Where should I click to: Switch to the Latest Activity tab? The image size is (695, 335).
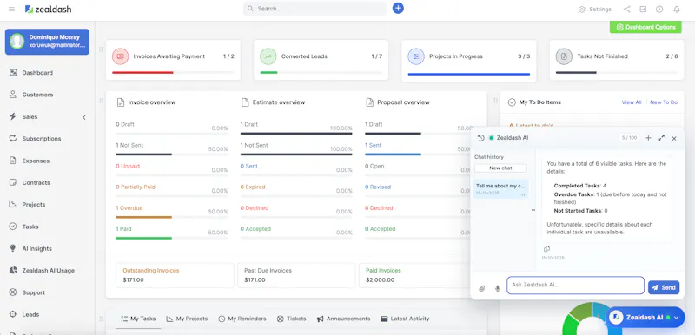coord(405,319)
